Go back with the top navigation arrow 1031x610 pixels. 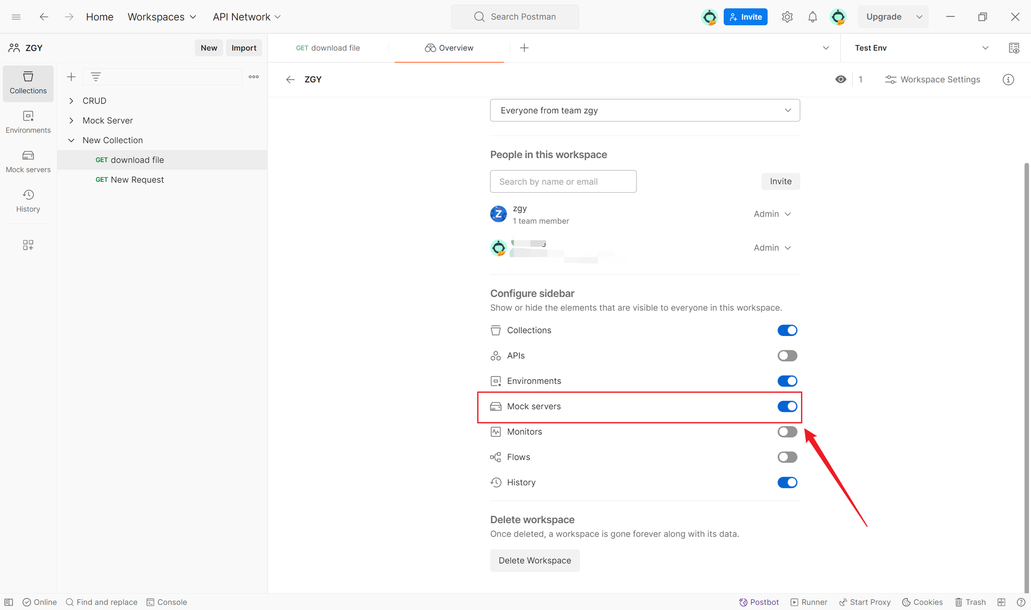[x=44, y=17]
